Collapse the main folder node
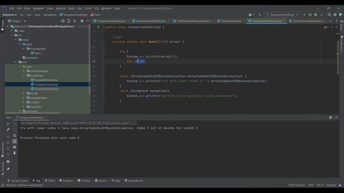 coord(16,40)
